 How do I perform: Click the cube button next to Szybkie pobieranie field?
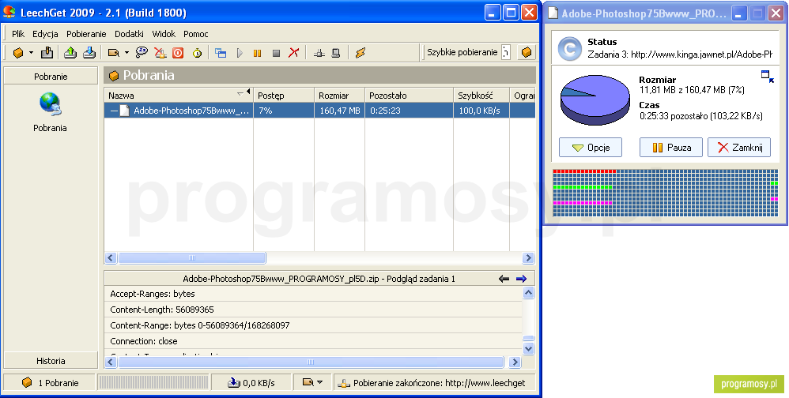coord(527,52)
